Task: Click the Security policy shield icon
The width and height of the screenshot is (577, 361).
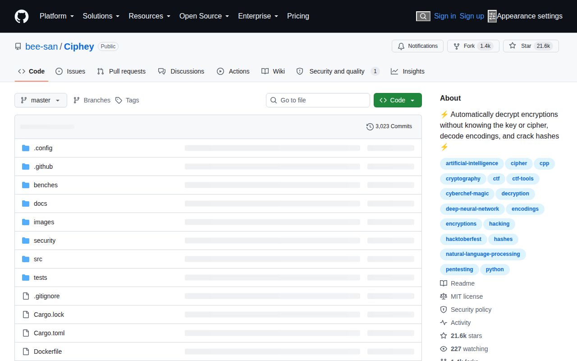Action: (444, 310)
